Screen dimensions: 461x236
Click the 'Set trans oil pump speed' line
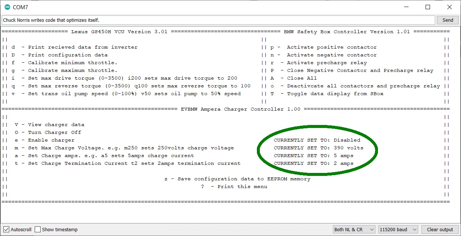pos(126,94)
